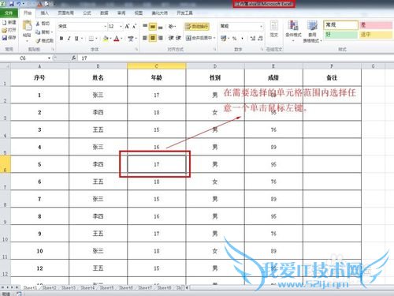
Task: Open Format as Table (套用表格格式)
Action: pos(312,31)
